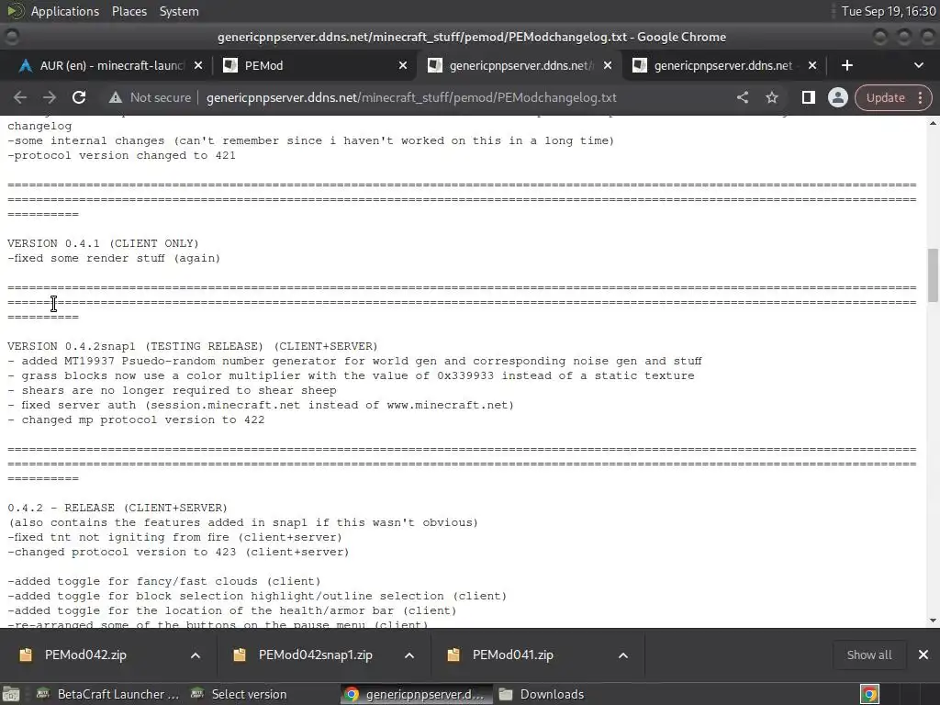Image resolution: width=940 pixels, height=705 pixels.
Task: Click the health/armor bar location toggle line
Action: [x=232, y=610]
